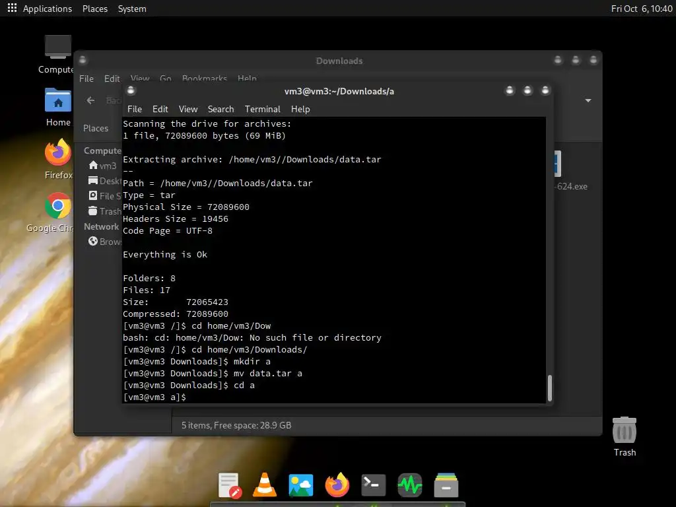Open the terminal Search menu
Screen dimensions: 676x507
tap(220, 109)
